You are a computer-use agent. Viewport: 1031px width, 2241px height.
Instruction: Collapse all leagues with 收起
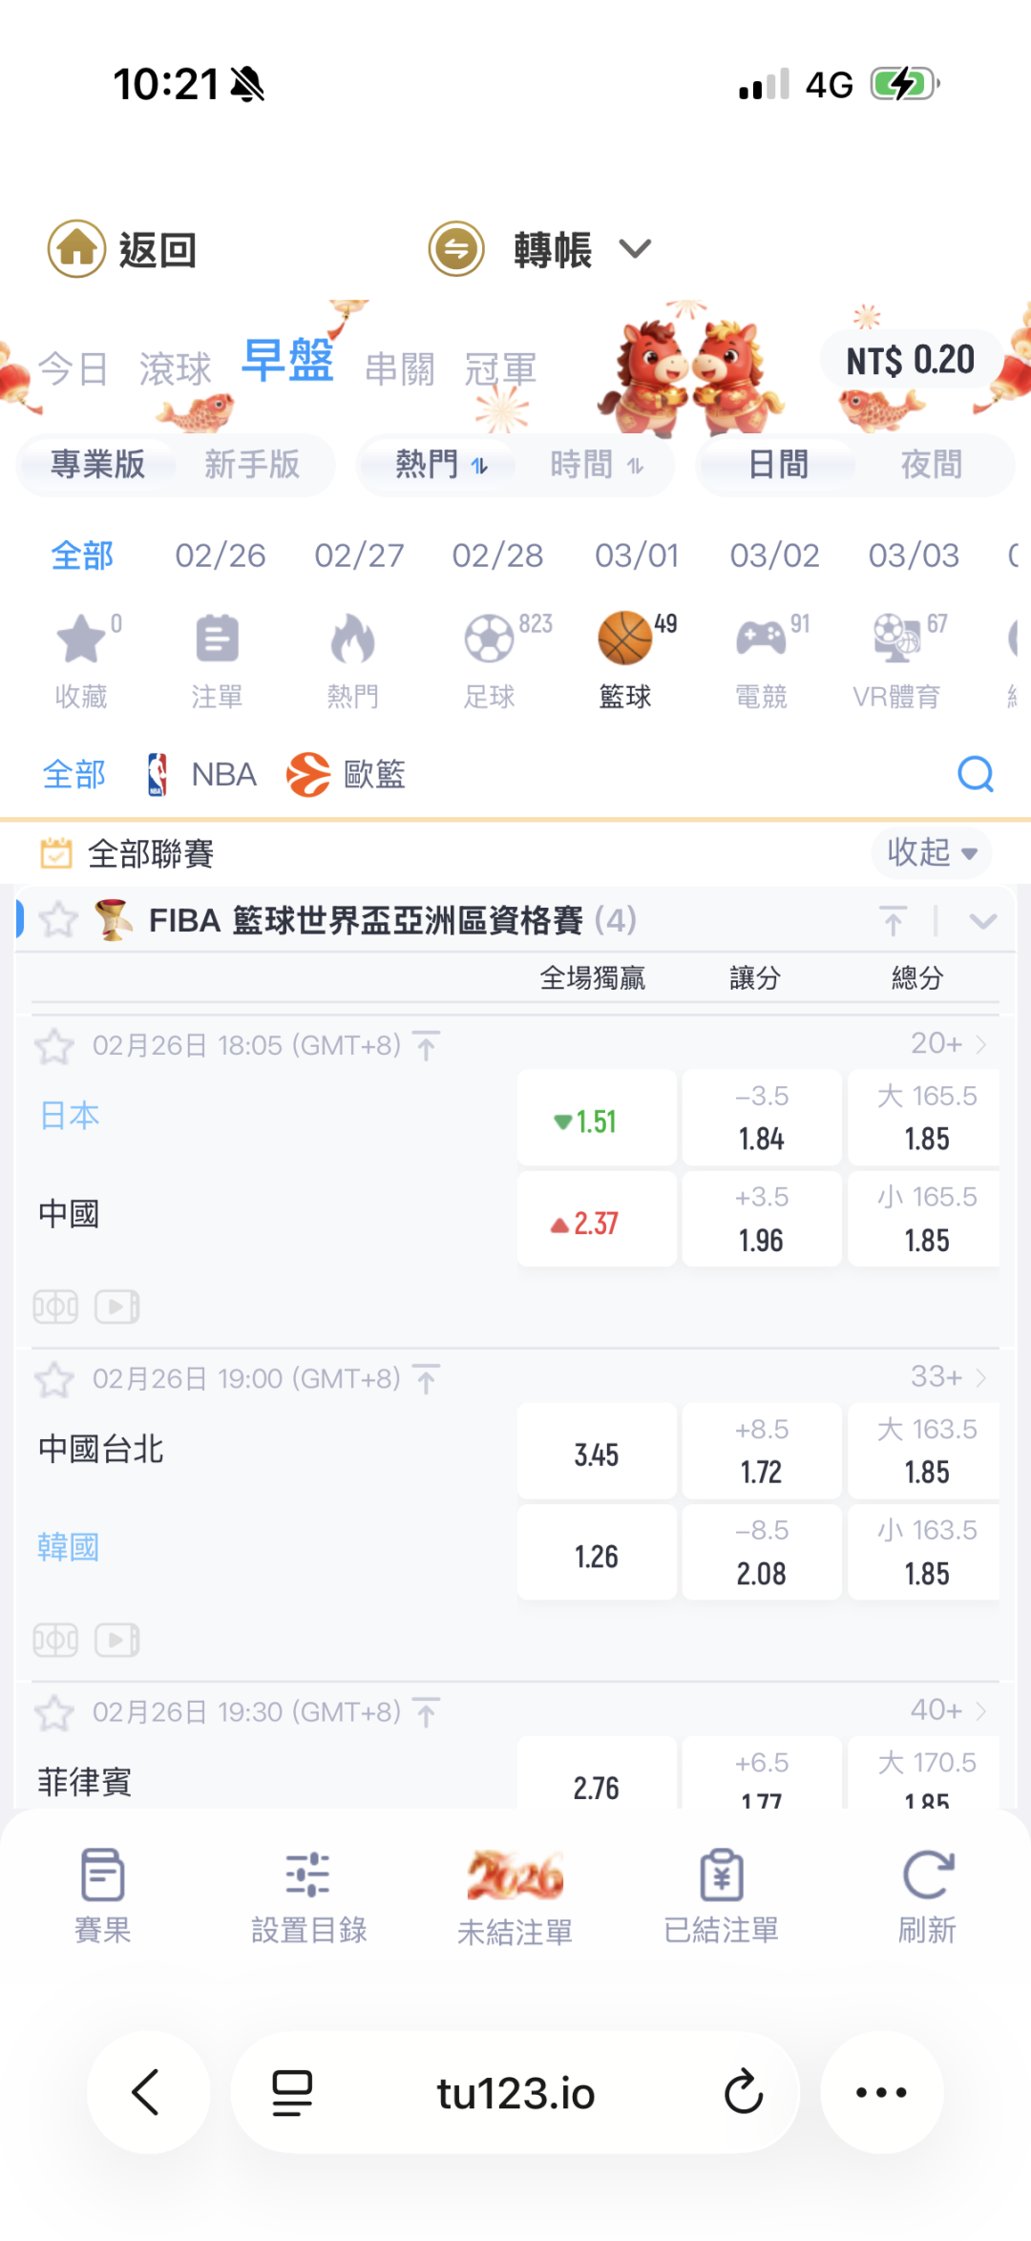pyautogui.click(x=932, y=852)
